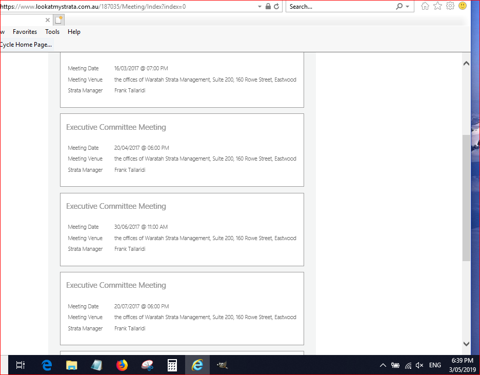Viewport: 480px width, 375px height.
Task: Go to browser Home icon
Action: (x=425, y=6)
